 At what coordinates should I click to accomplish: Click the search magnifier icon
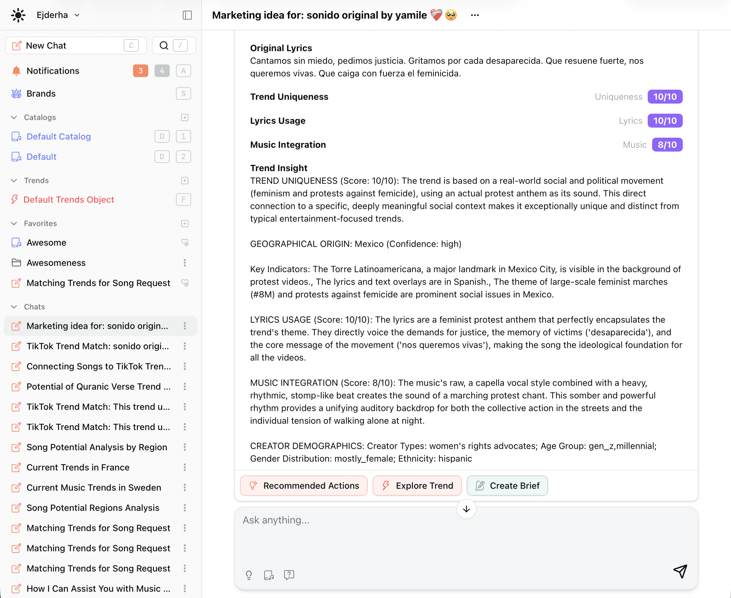point(164,45)
